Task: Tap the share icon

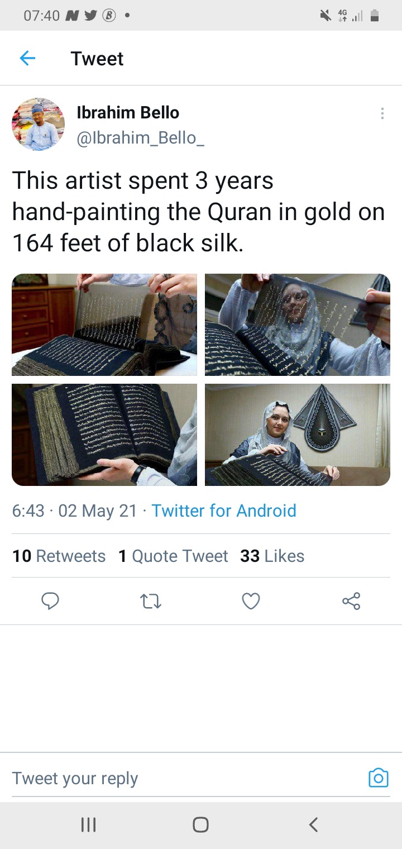Action: [x=351, y=601]
